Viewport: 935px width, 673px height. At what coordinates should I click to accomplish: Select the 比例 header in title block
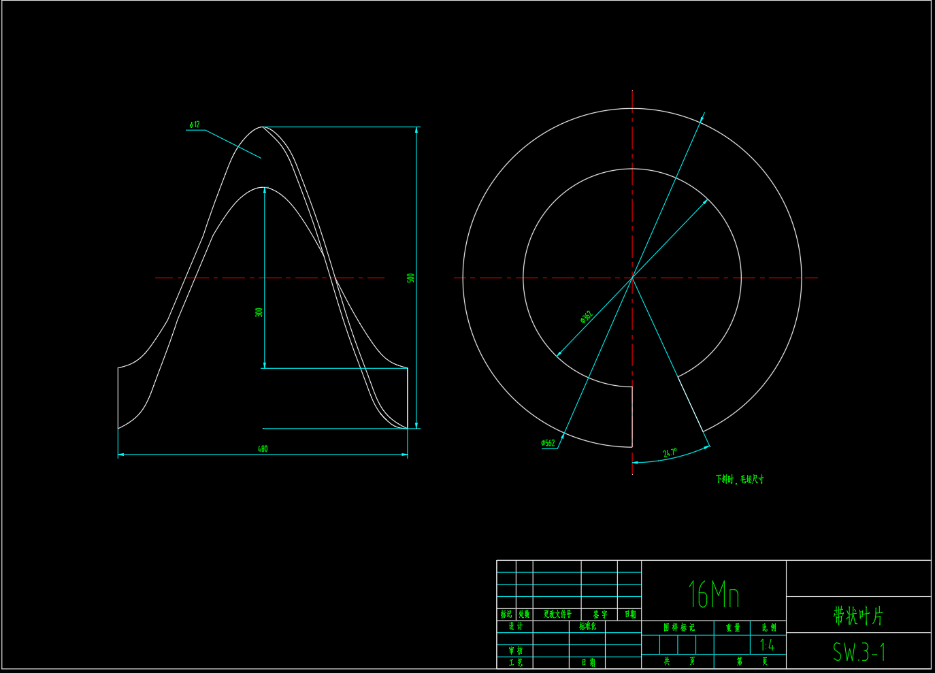768,627
